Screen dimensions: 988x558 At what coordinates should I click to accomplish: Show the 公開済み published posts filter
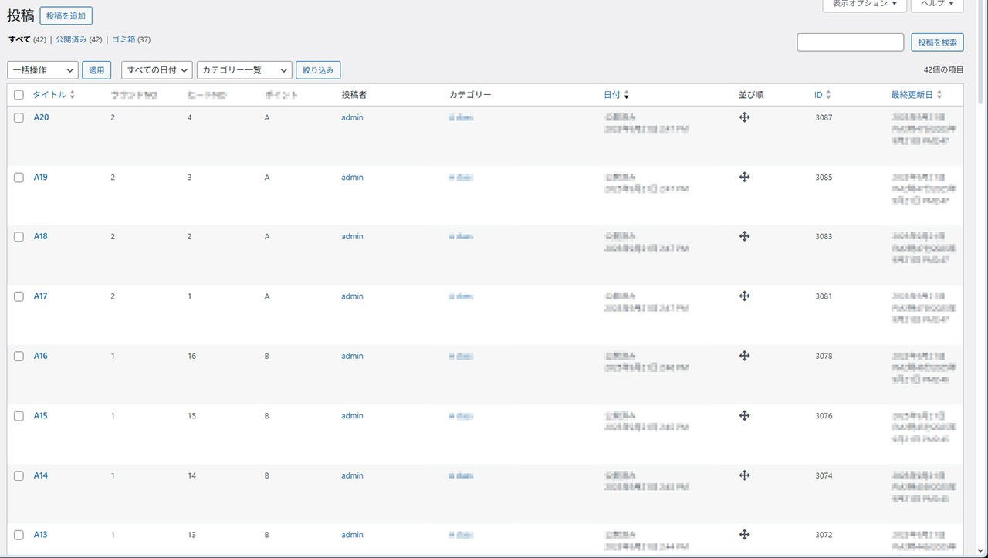71,39
